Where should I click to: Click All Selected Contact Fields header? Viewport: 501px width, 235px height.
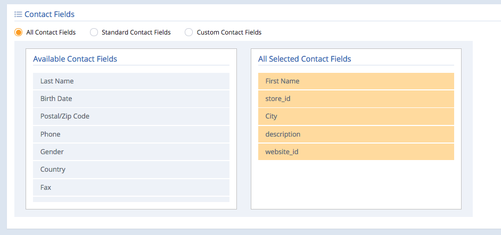click(x=305, y=59)
